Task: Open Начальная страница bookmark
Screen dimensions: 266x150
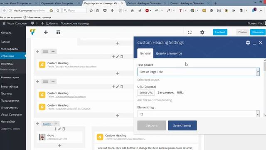Action: click(x=37, y=17)
